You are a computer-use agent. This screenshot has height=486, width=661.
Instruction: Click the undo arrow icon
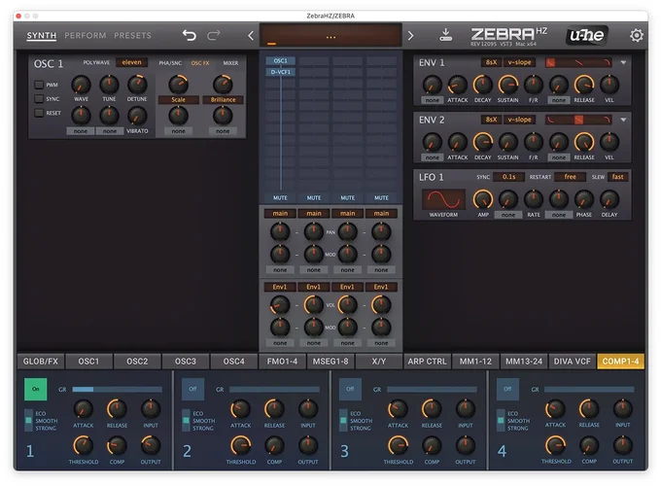coord(190,36)
